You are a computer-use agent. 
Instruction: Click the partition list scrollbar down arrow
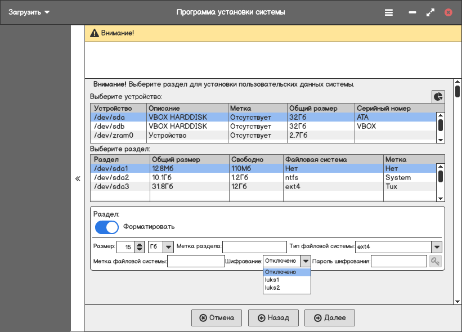click(441, 198)
